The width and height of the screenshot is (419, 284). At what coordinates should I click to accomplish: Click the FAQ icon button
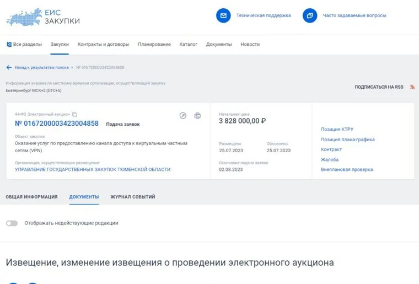click(x=310, y=15)
